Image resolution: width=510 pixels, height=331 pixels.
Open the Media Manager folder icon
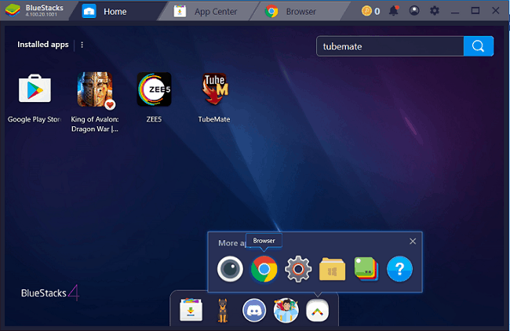coord(332,269)
